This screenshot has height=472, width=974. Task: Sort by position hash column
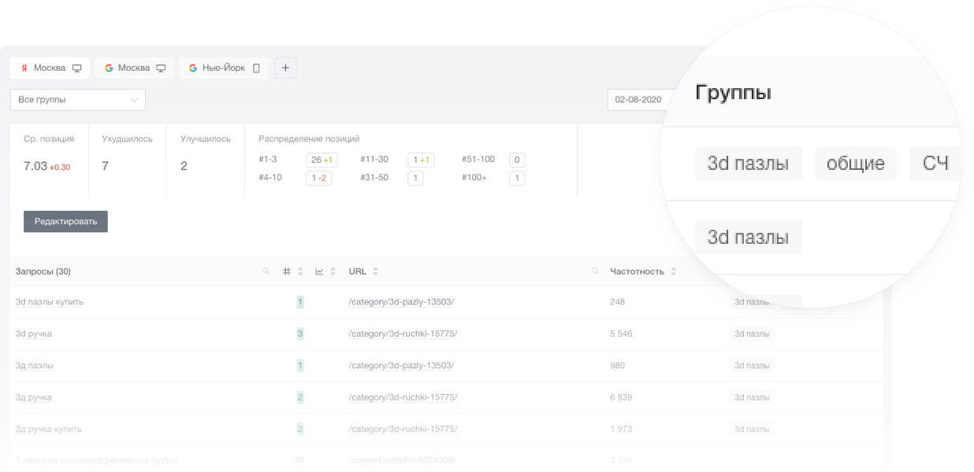(x=293, y=271)
